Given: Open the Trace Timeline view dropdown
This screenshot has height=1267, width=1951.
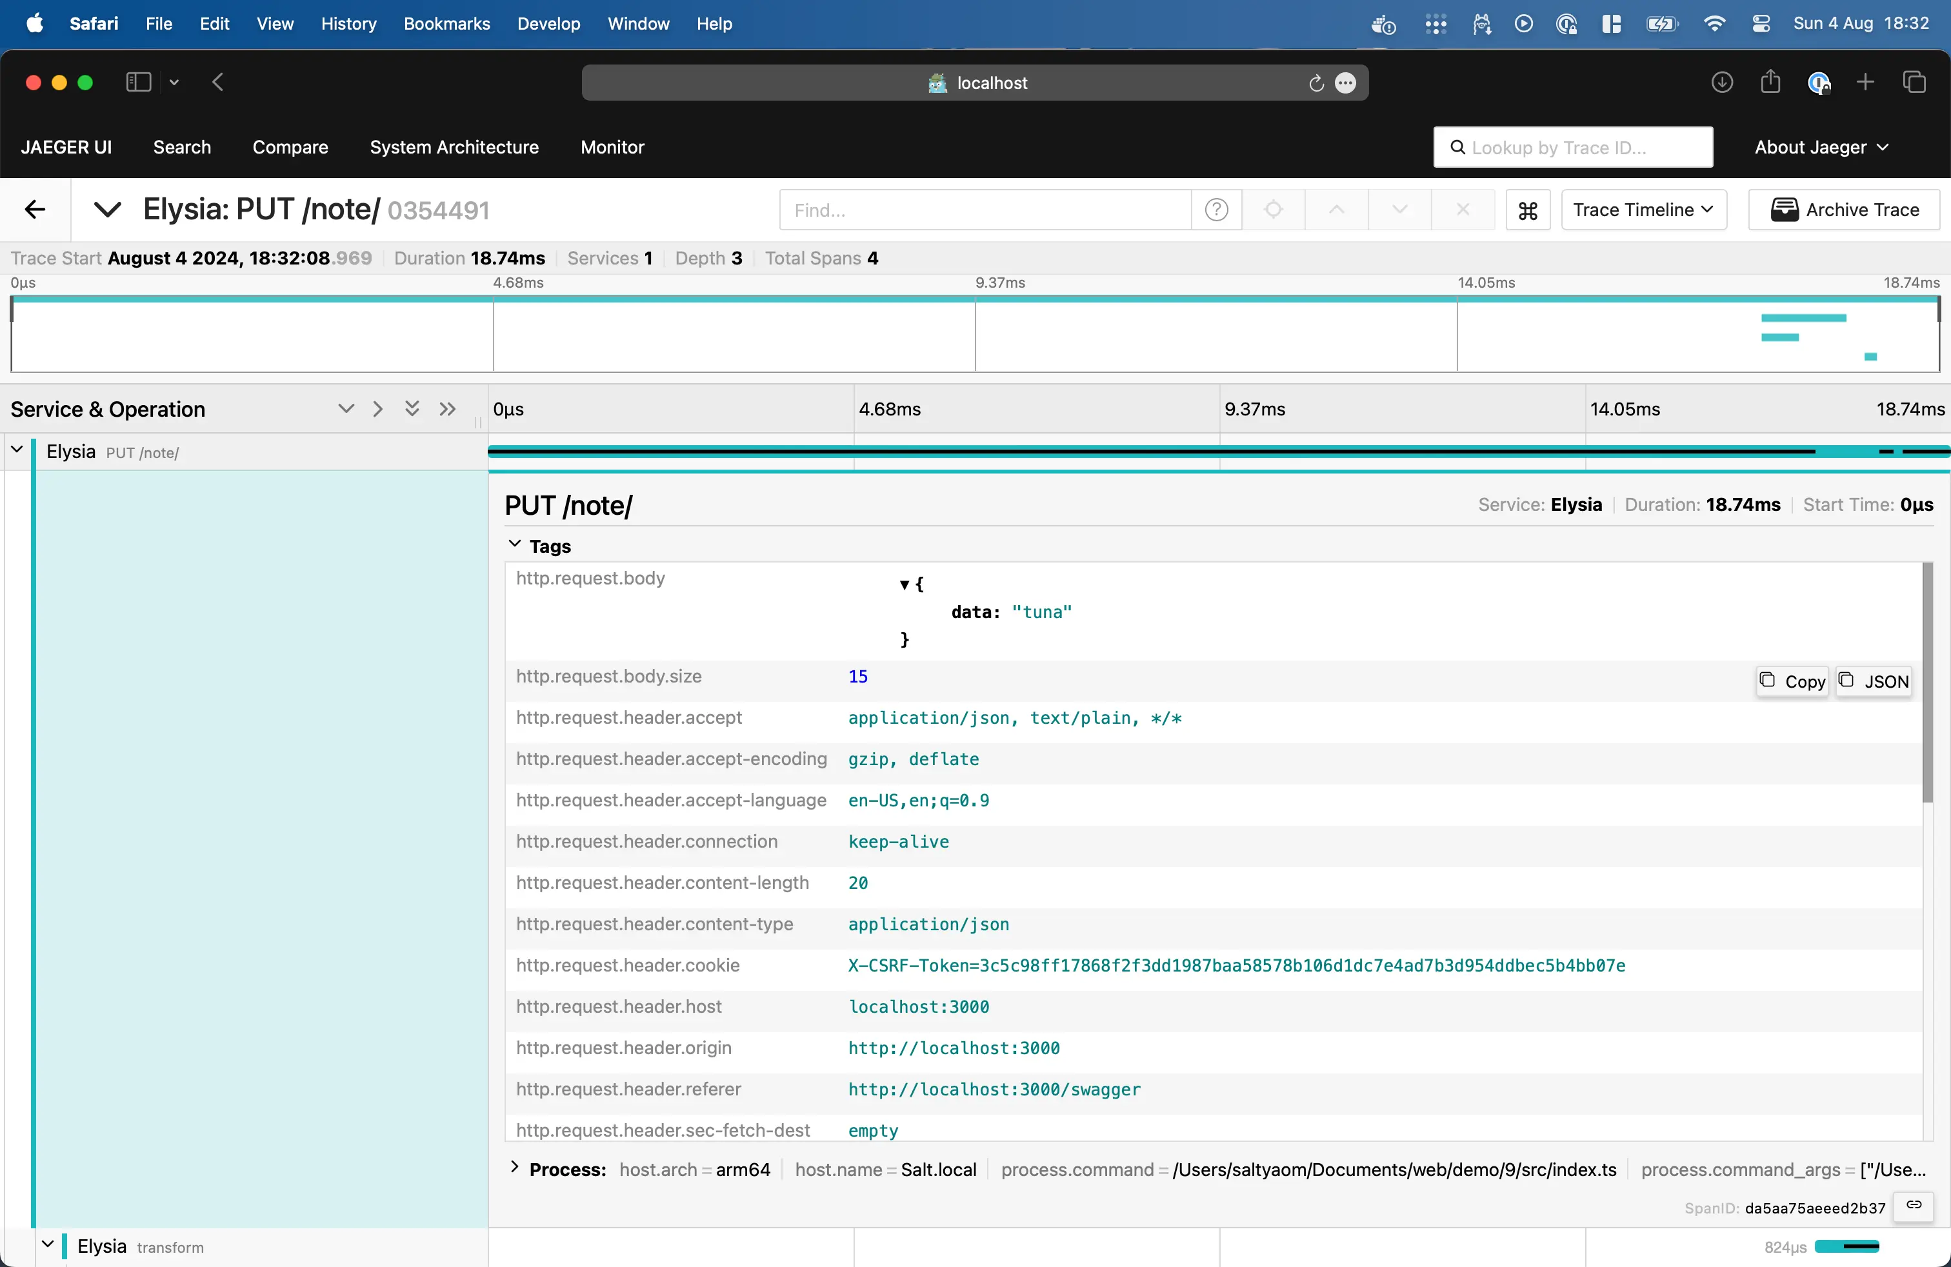Looking at the screenshot, I should click(x=1643, y=210).
